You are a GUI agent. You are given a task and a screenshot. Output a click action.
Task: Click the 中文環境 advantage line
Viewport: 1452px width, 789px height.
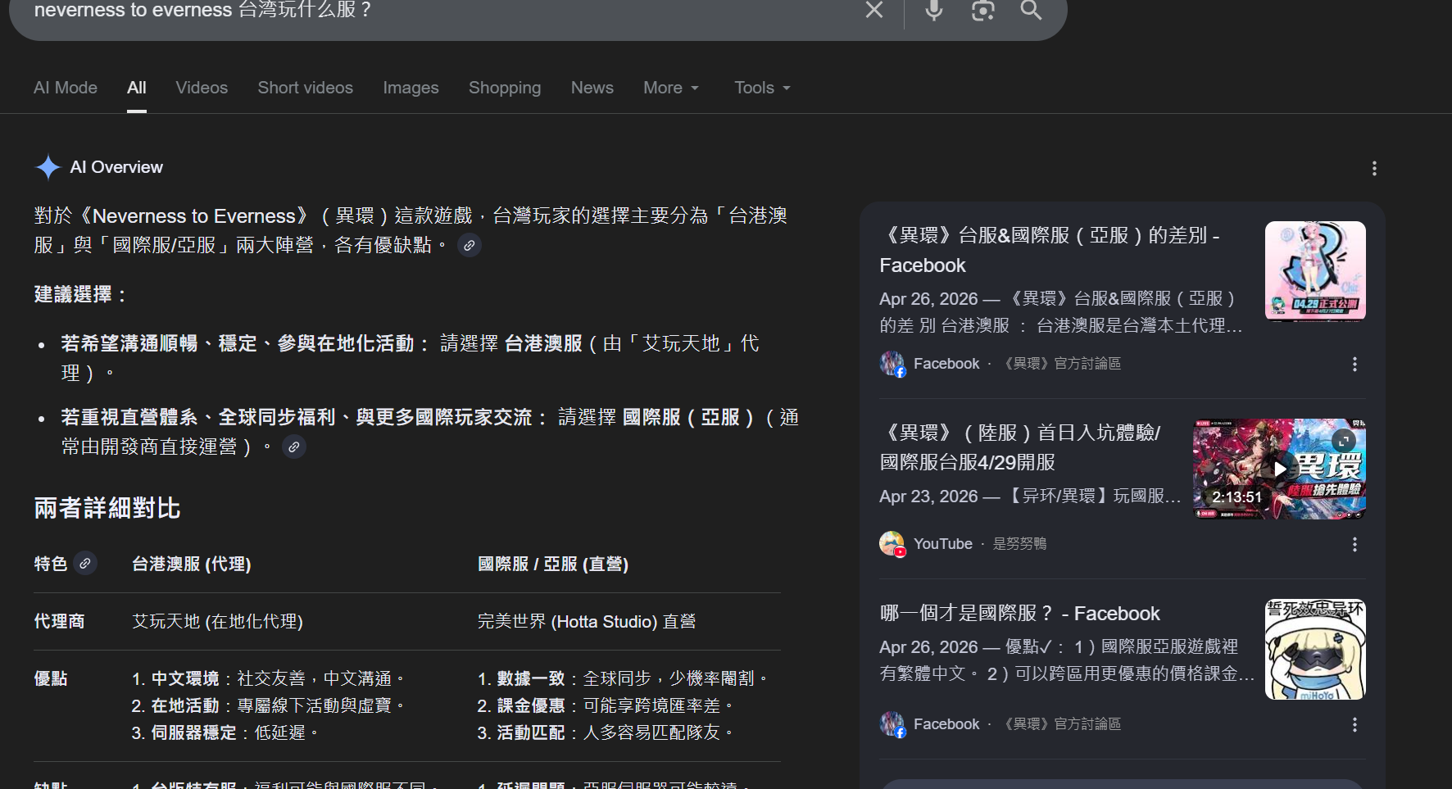[x=268, y=678]
